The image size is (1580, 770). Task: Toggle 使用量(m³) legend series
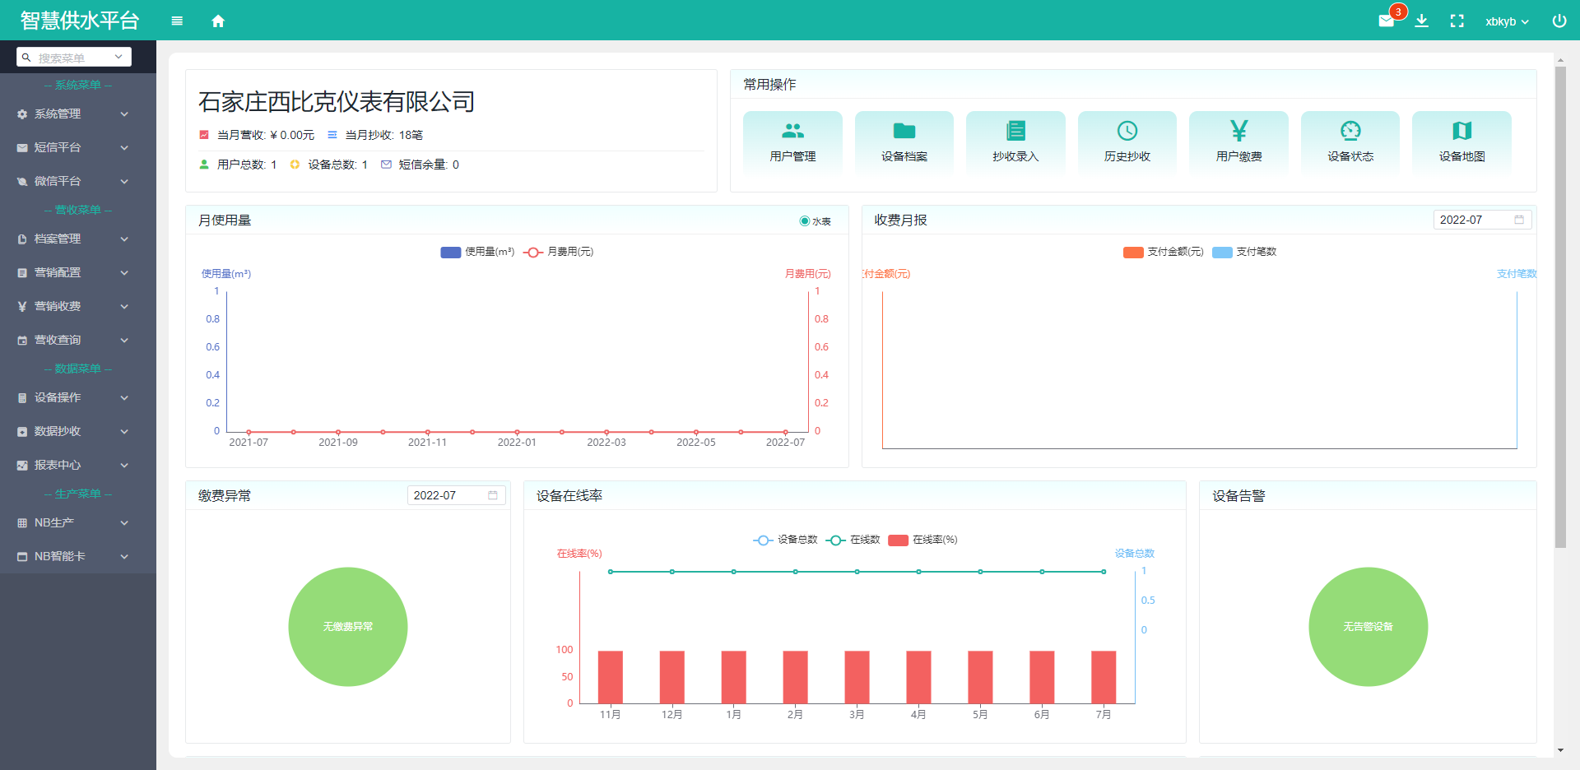451,253
